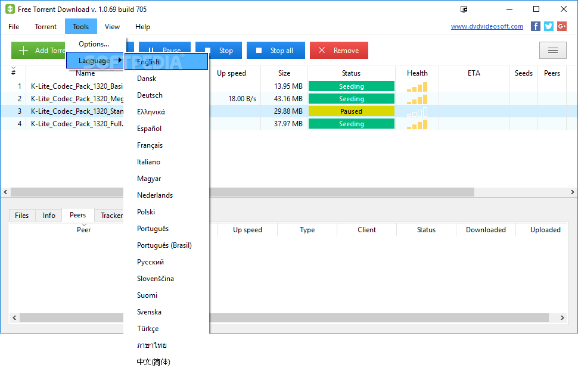The height and width of the screenshot is (371, 578).
Task: Click peers panel scrollbar left arrow
Action: coord(14,317)
